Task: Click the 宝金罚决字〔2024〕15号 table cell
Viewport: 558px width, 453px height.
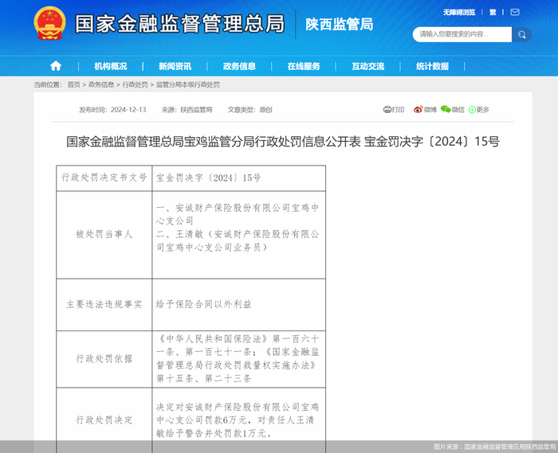Action: [x=239, y=178]
